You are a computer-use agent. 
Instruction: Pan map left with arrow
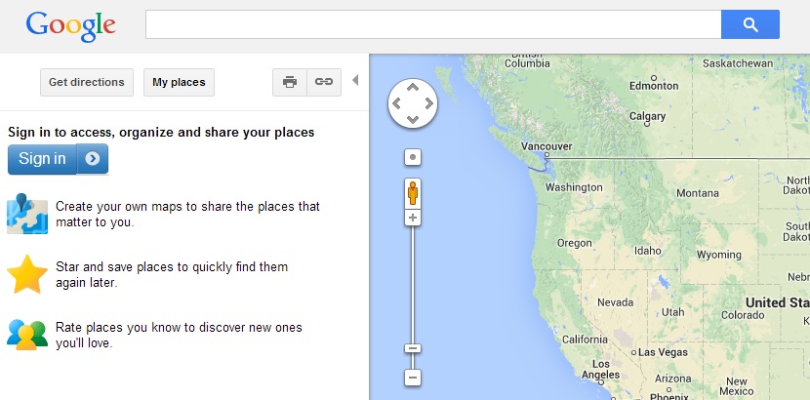[x=397, y=103]
